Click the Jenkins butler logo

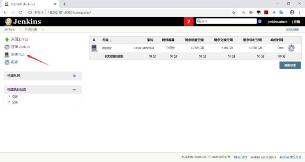(8, 22)
